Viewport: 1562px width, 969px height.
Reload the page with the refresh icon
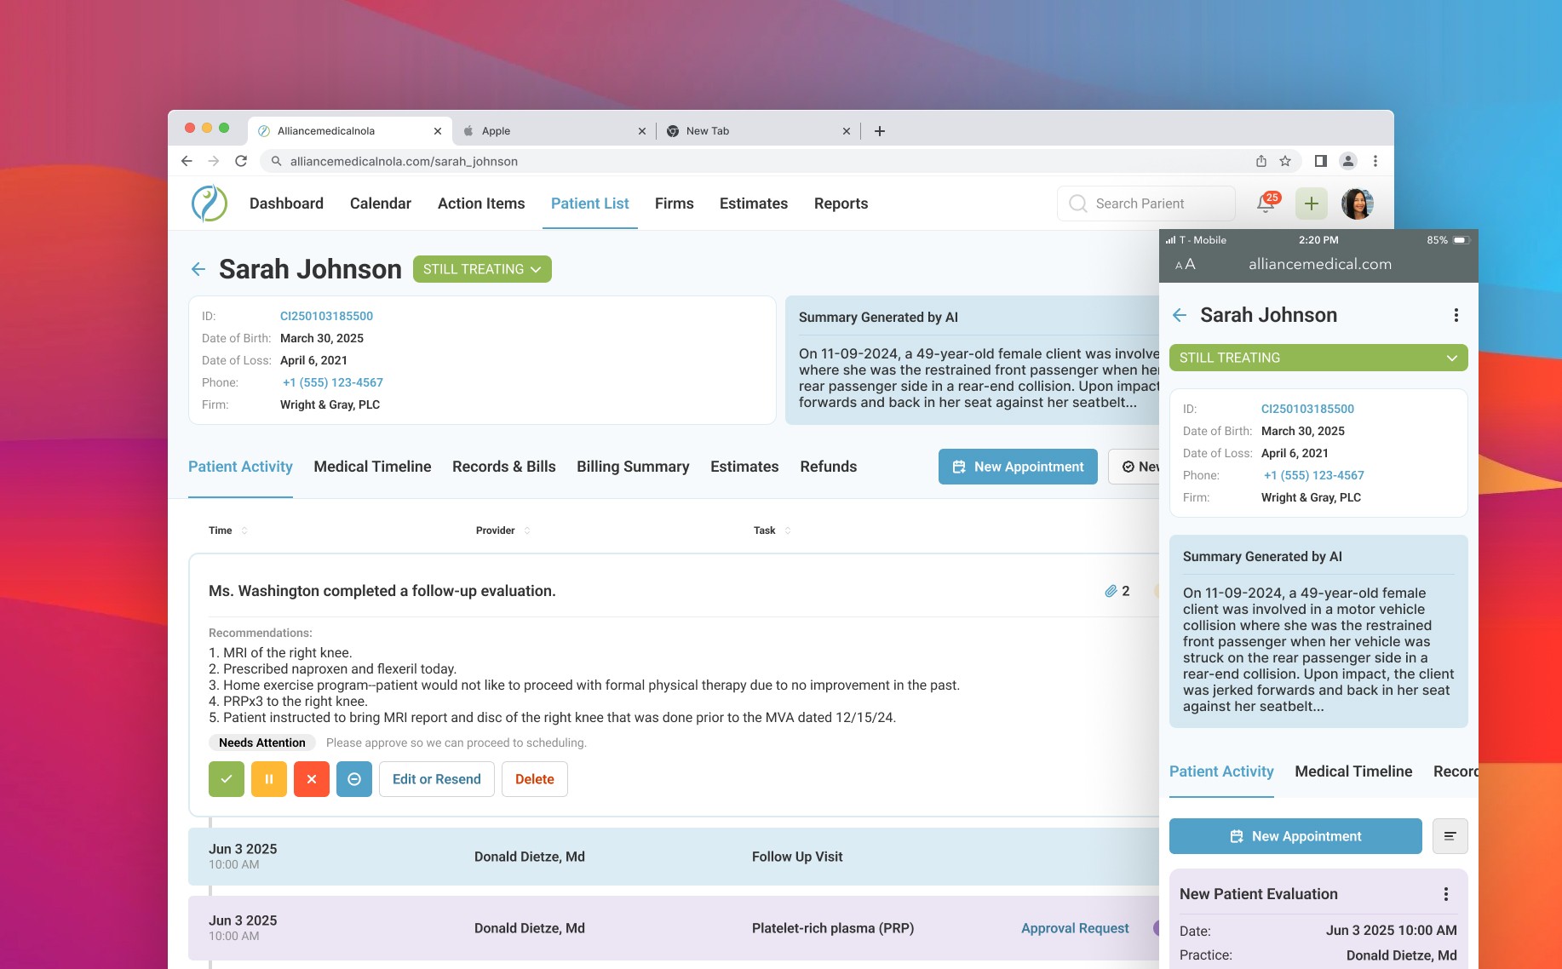(241, 161)
